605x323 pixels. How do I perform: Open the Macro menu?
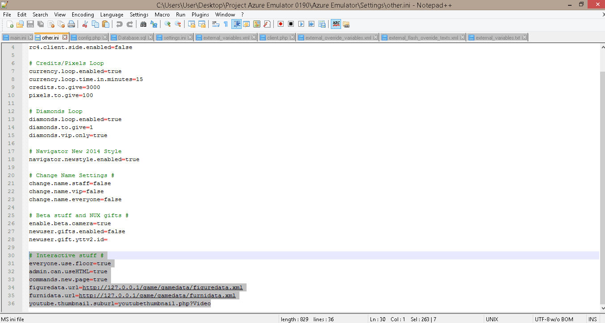162,15
